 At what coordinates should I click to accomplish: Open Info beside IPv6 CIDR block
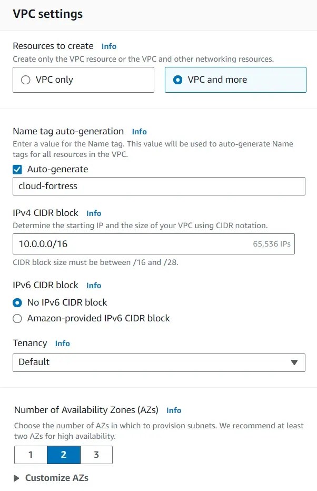pos(94,286)
